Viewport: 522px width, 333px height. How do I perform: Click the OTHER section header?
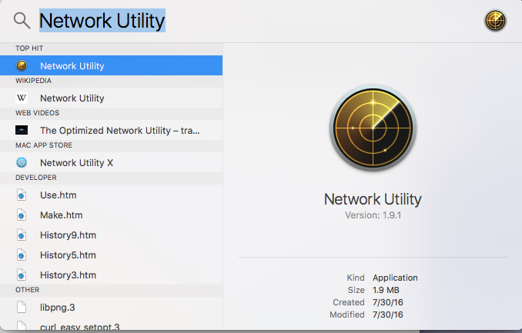[x=27, y=290]
